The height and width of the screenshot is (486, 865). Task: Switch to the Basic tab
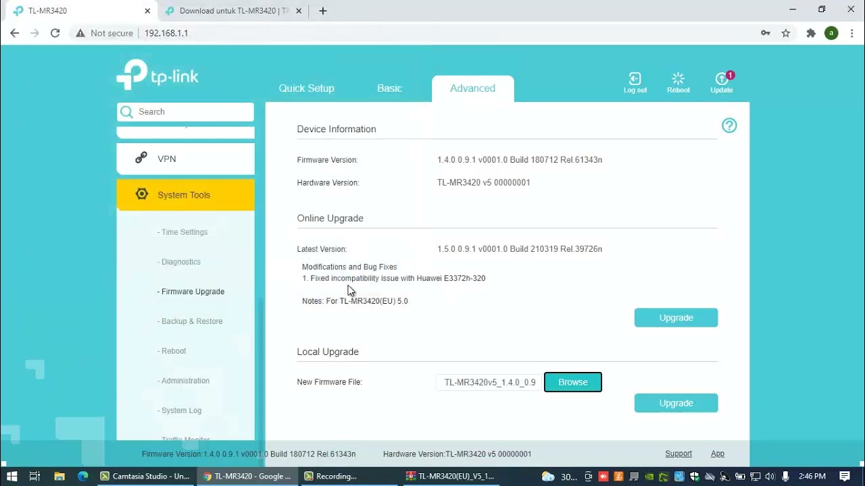(389, 88)
